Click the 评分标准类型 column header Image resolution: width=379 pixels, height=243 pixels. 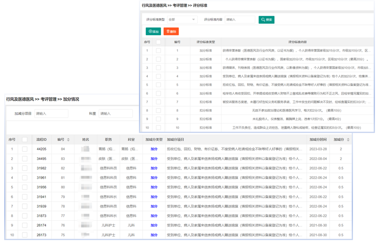(206, 42)
